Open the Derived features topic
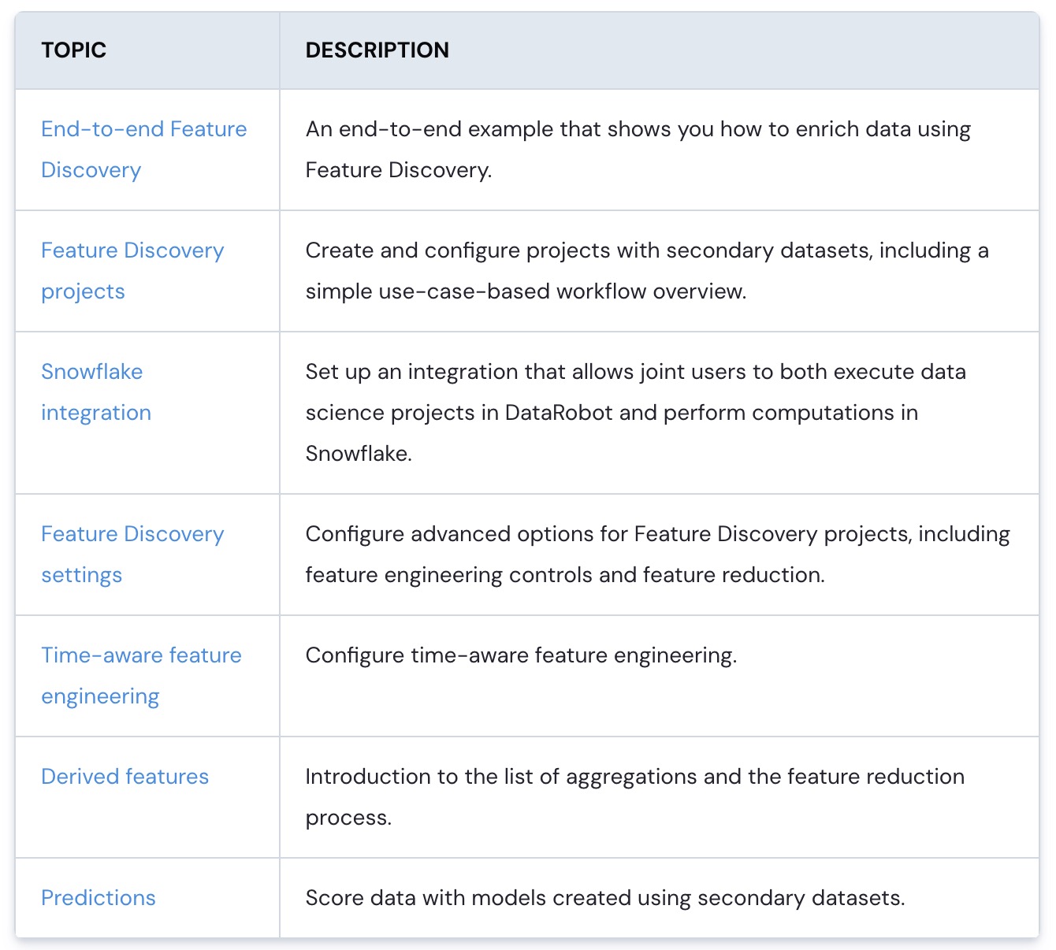This screenshot has width=1056, height=950. (x=125, y=777)
